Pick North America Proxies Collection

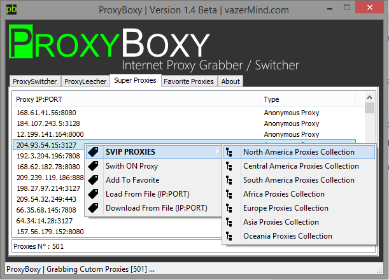click(299, 152)
